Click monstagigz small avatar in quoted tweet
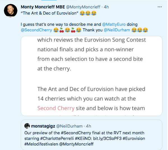The image size is (168, 150). coord(27,126)
